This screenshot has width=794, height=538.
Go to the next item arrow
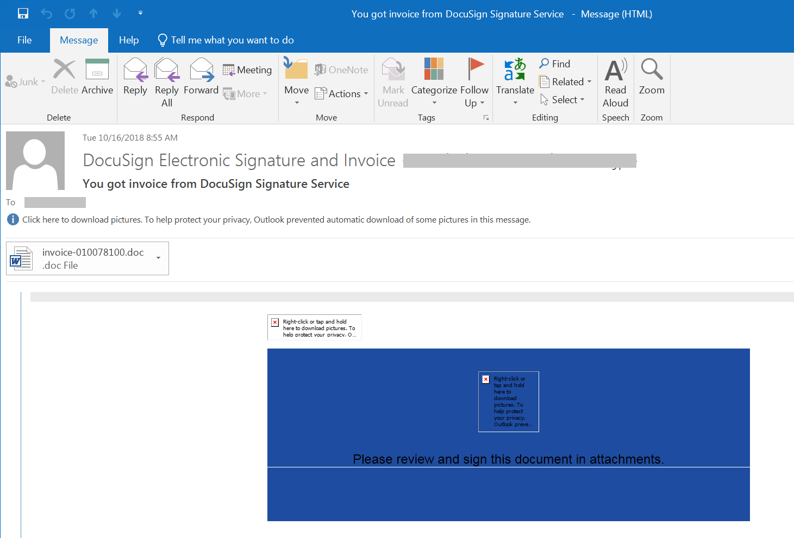coord(117,14)
